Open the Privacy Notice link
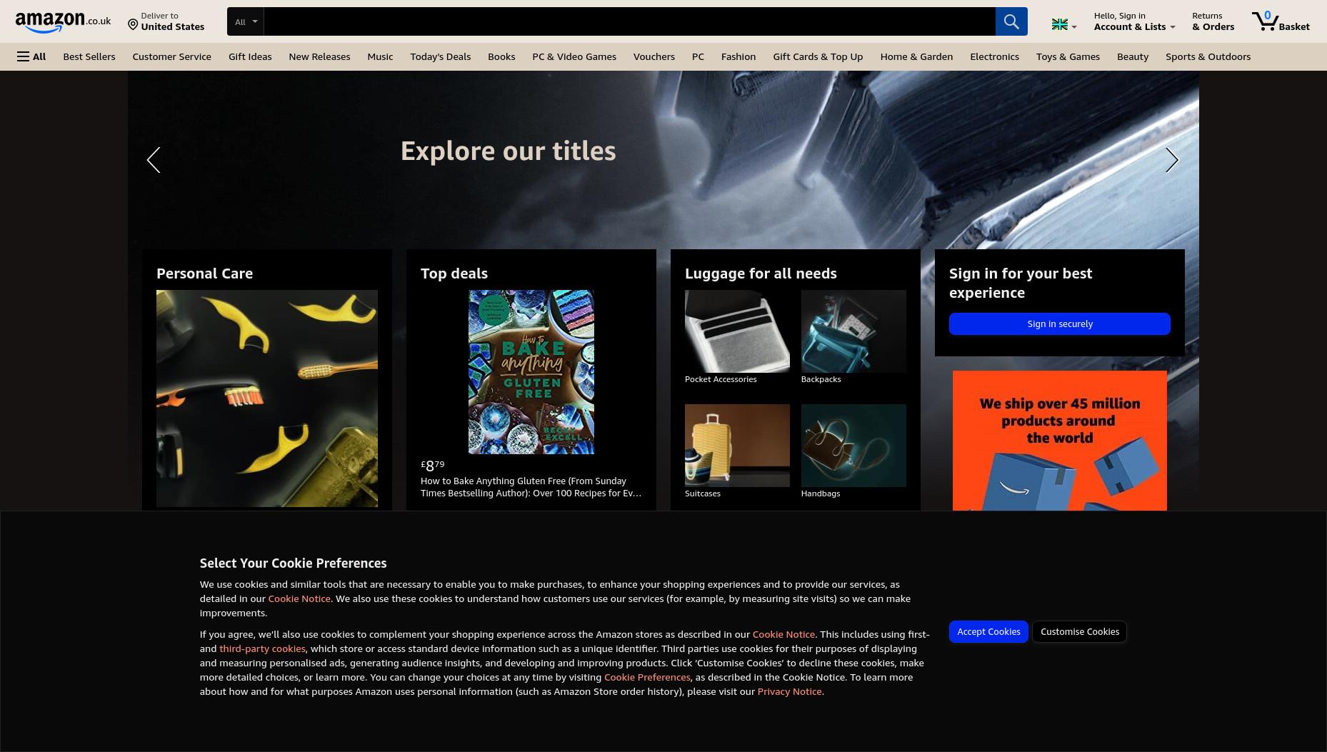Screen dimensions: 1327x752 pyautogui.click(x=789, y=691)
